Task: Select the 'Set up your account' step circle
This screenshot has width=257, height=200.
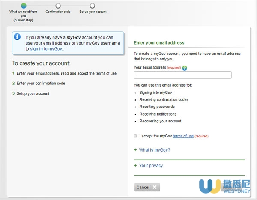Action: (x=92, y=6)
